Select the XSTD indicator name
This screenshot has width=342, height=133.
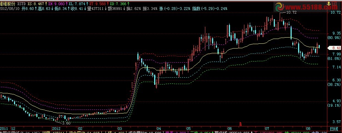[x=22, y=4]
